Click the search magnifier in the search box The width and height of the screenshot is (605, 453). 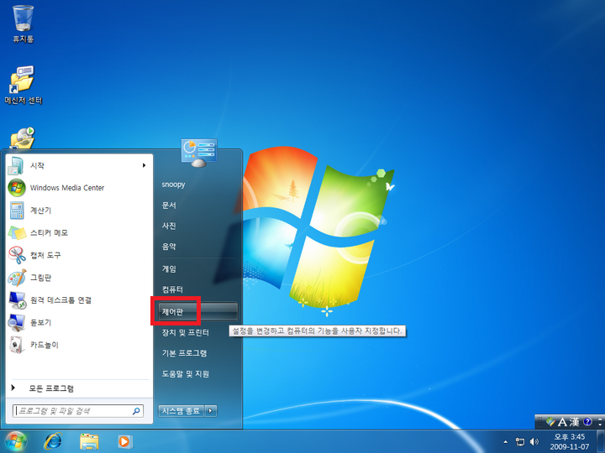tap(136, 411)
